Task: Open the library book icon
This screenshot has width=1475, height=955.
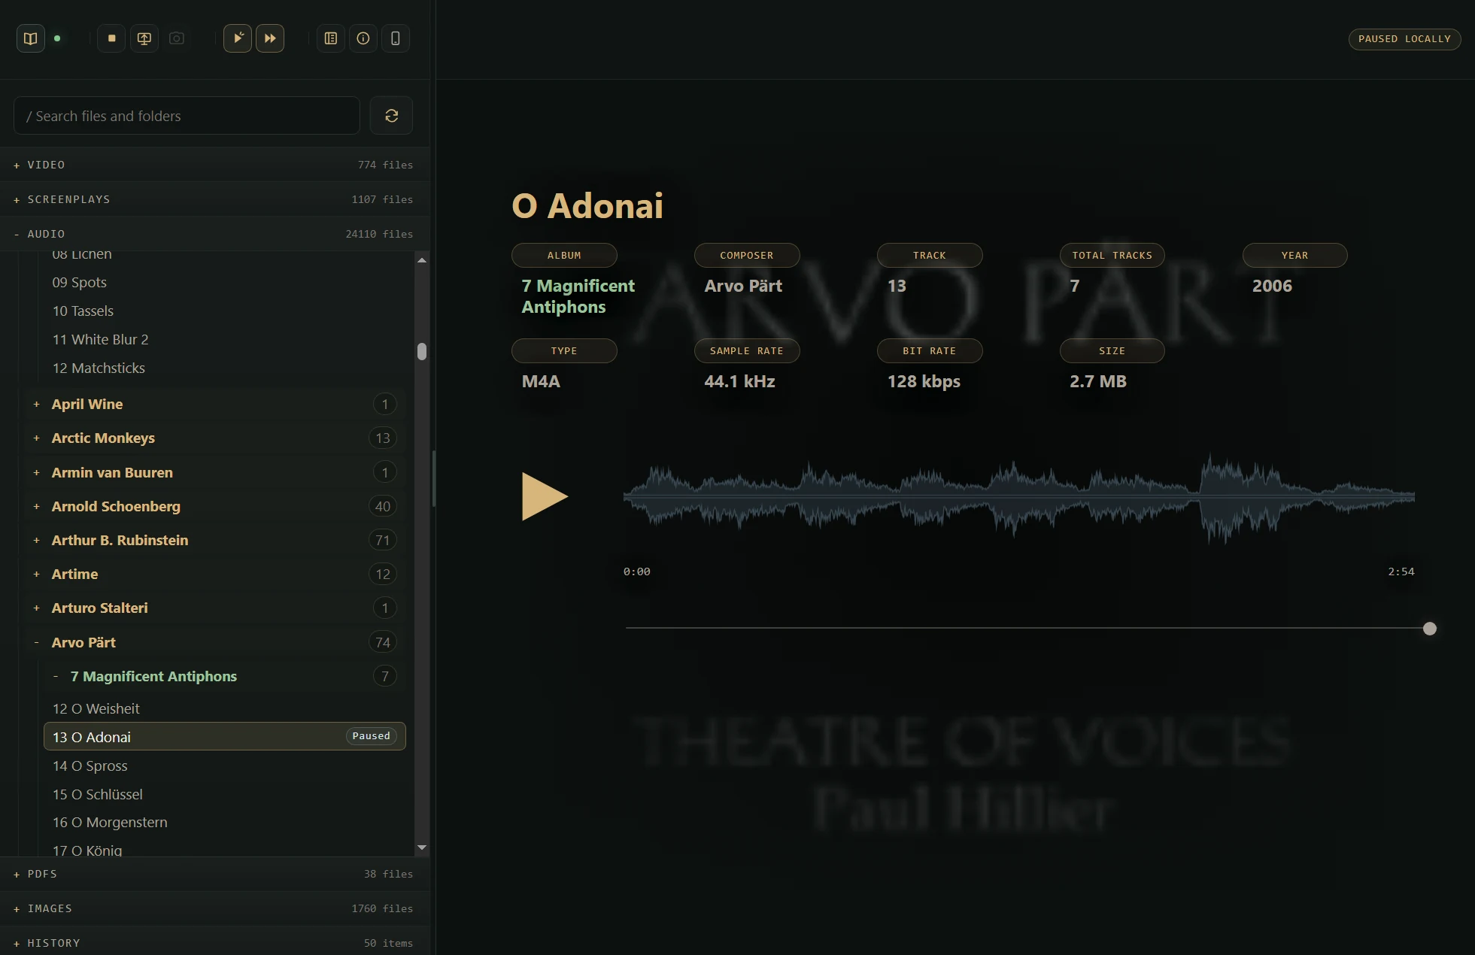Action: click(x=30, y=38)
